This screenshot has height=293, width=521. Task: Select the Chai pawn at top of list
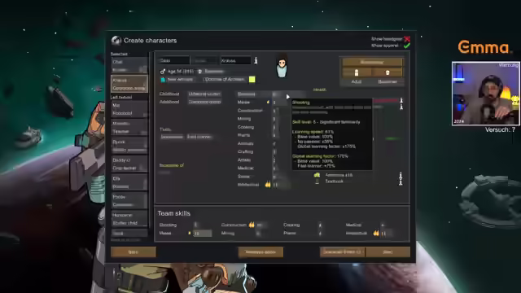pos(129,65)
